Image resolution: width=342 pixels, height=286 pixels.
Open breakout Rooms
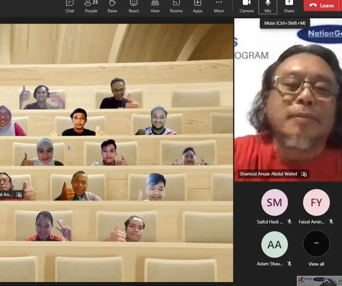pyautogui.click(x=176, y=7)
